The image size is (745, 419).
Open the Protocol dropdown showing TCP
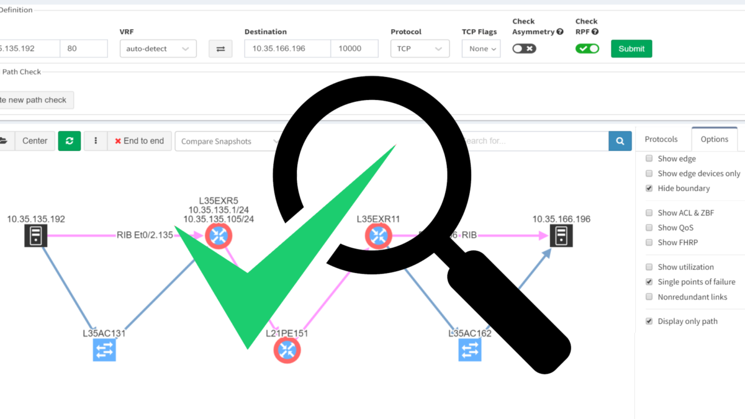coord(420,48)
